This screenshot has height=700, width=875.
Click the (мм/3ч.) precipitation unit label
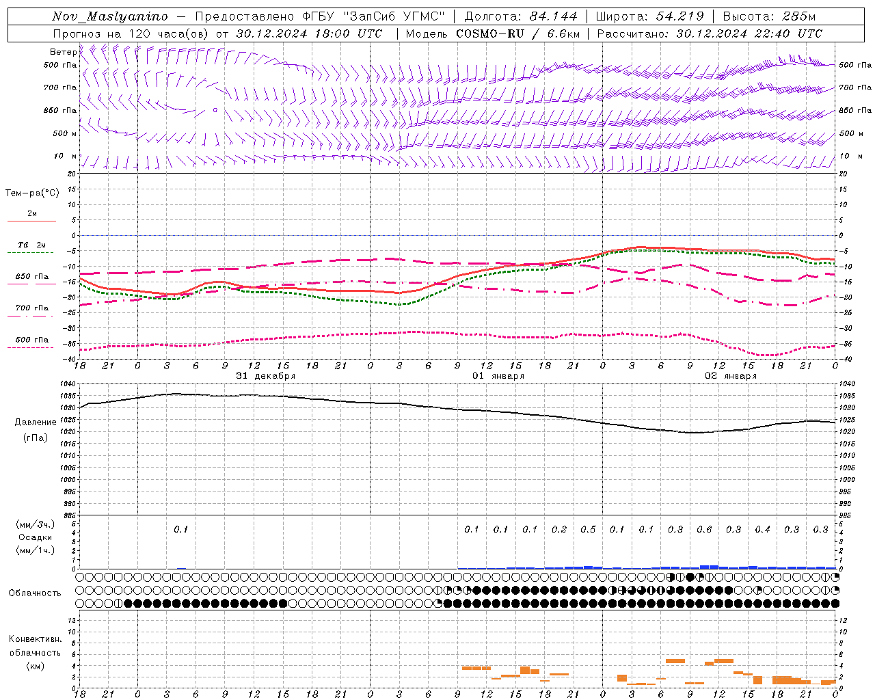(36, 525)
